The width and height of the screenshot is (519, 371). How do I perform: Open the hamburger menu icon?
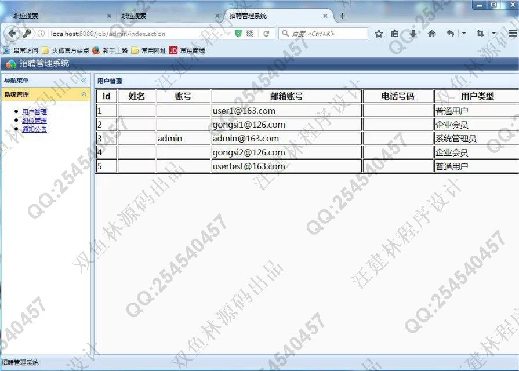click(513, 34)
